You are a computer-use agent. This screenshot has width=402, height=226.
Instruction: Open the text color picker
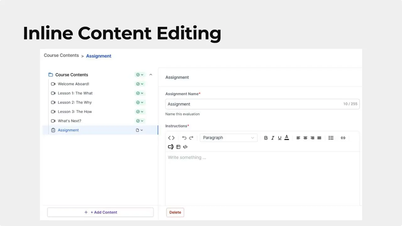click(x=286, y=138)
